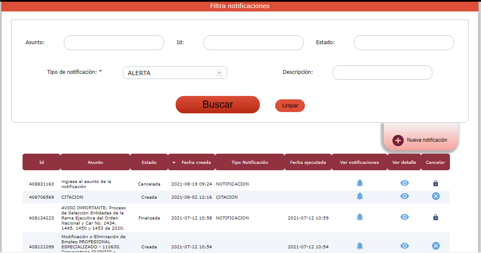Image resolution: width=481 pixels, height=253 pixels.
Task: View detail eye icon for notification 408124223
Action: click(x=404, y=217)
